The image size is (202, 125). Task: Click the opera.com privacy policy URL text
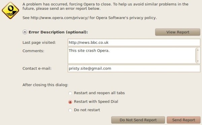click(x=60, y=17)
